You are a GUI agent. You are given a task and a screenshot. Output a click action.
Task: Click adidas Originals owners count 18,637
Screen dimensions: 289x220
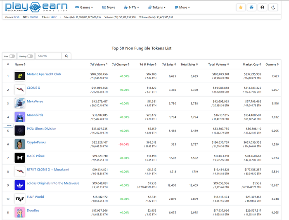[275, 185]
